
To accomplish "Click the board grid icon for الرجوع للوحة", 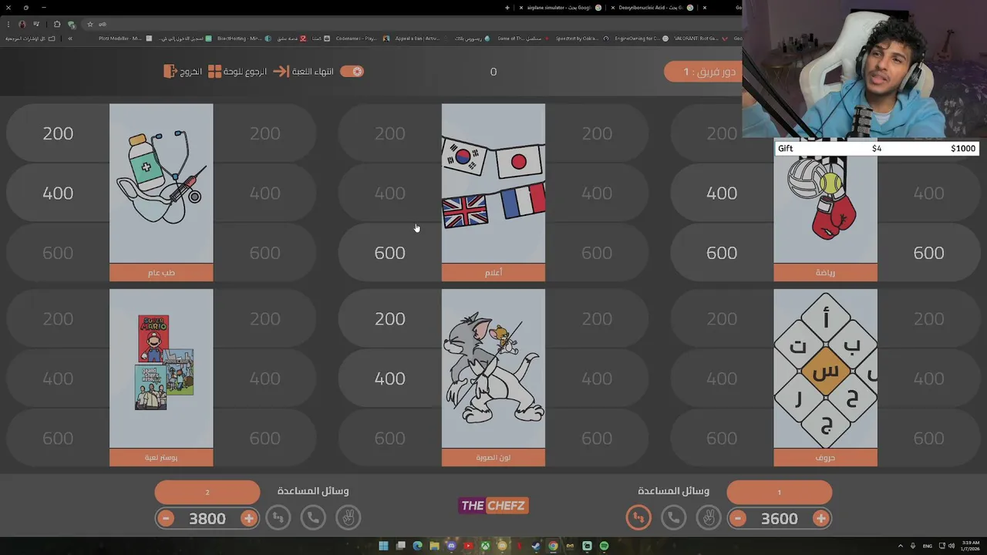I will pos(215,71).
